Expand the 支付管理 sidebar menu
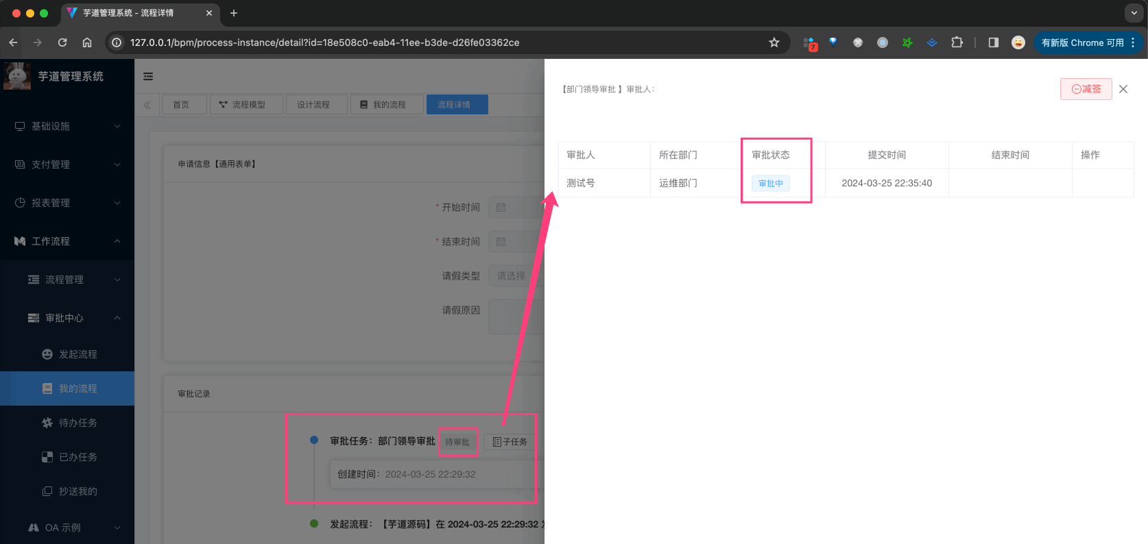 click(67, 164)
